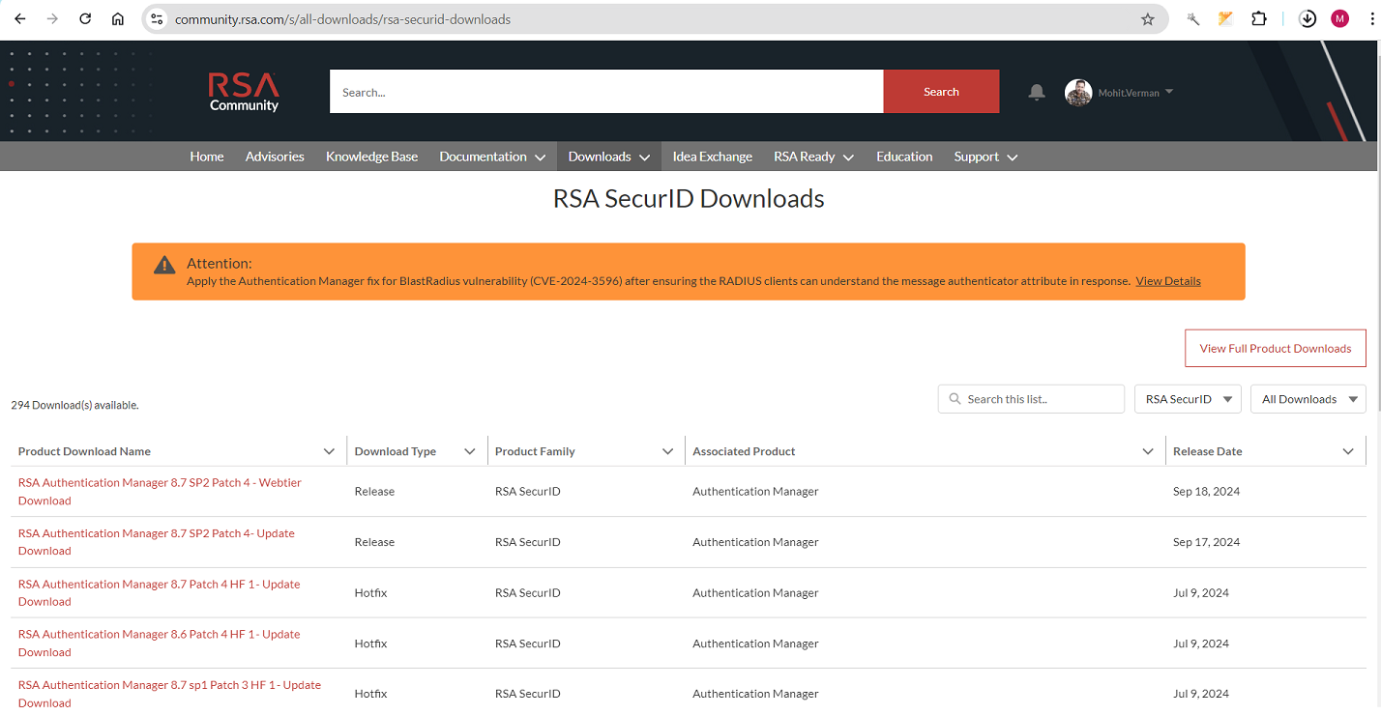Open the Release Date column sort menu
Image resolution: width=1381 pixels, height=715 pixels.
[1348, 450]
